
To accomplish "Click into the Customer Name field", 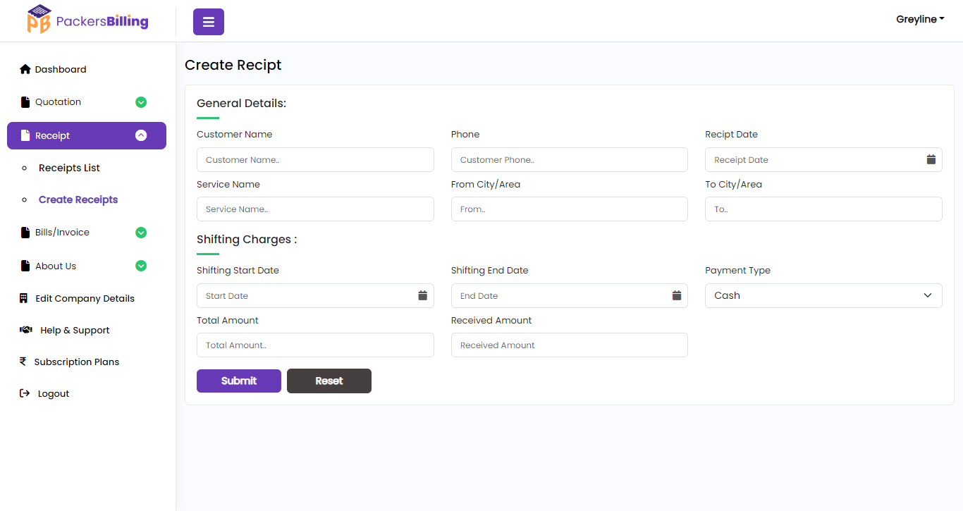I will point(315,160).
